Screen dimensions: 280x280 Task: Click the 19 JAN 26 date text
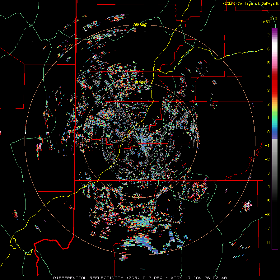(x=197, y=278)
